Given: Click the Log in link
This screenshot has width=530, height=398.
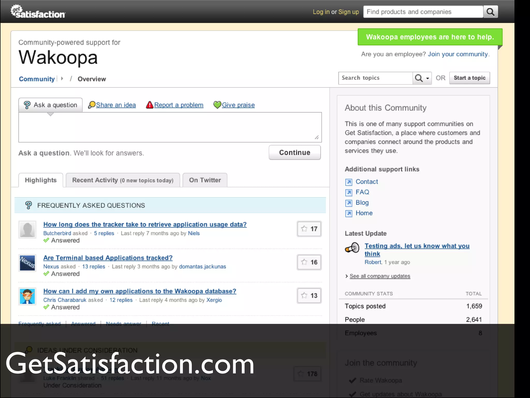Looking at the screenshot, I should pos(321,12).
